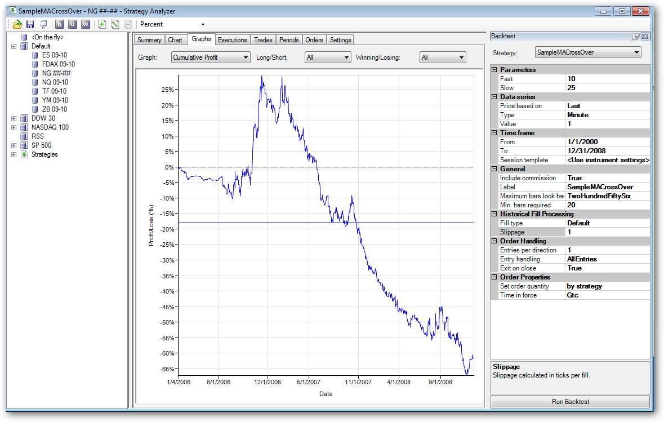Select NQ 09-10 in instrument list
This screenshot has width=664, height=422.
point(54,82)
